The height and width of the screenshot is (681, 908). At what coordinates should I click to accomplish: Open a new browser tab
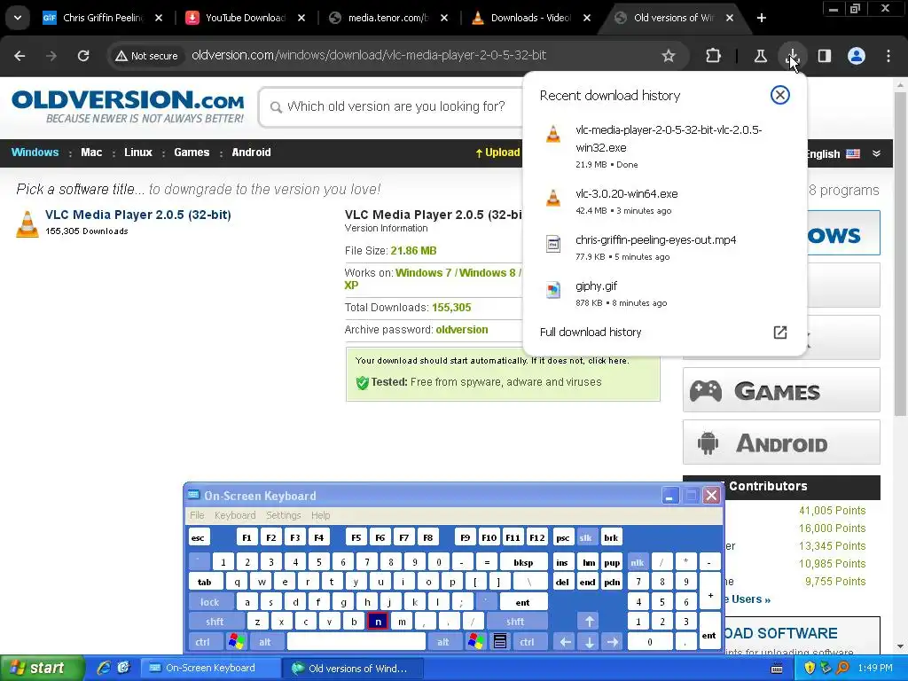(x=762, y=18)
